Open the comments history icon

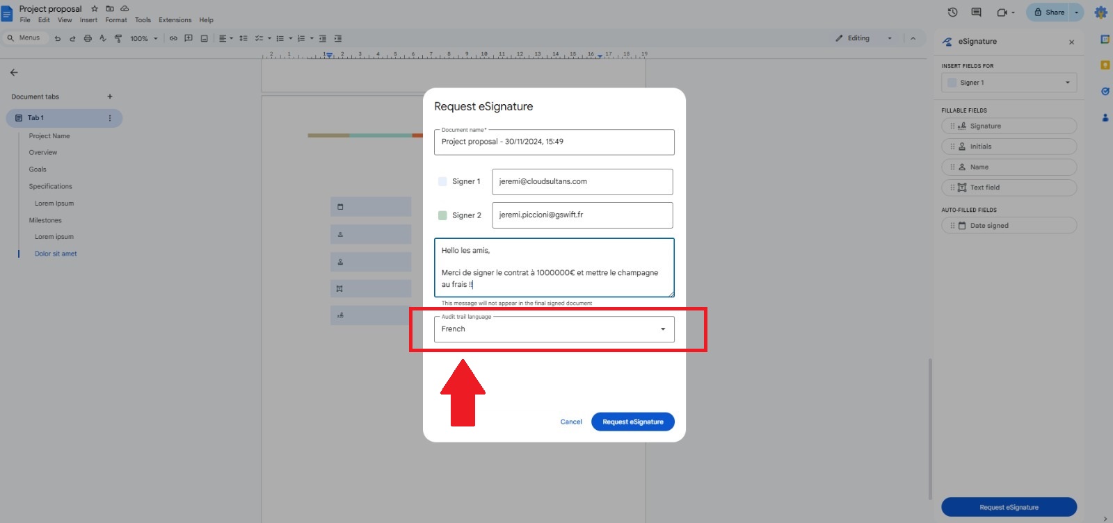coord(976,12)
